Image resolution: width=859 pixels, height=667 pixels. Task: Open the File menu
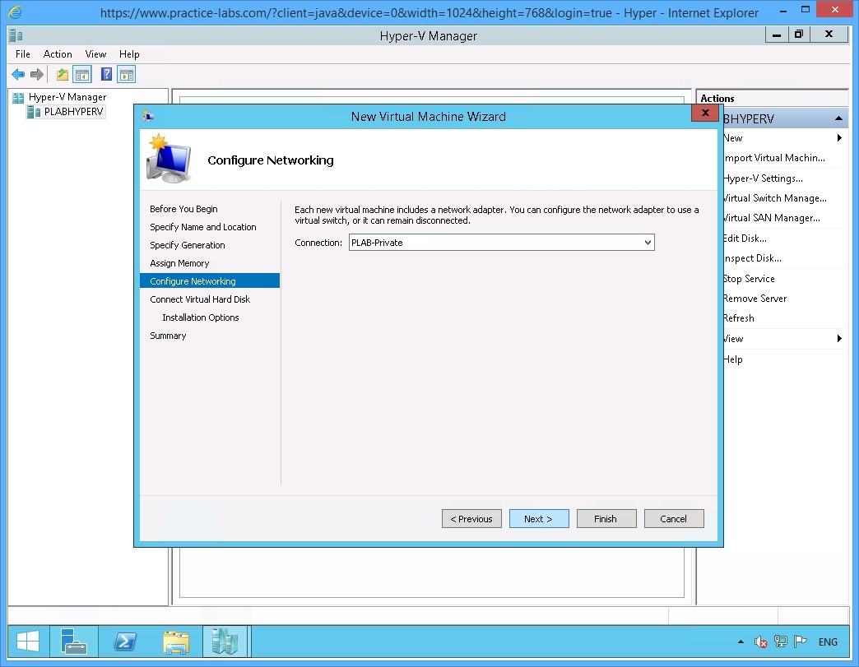(22, 54)
